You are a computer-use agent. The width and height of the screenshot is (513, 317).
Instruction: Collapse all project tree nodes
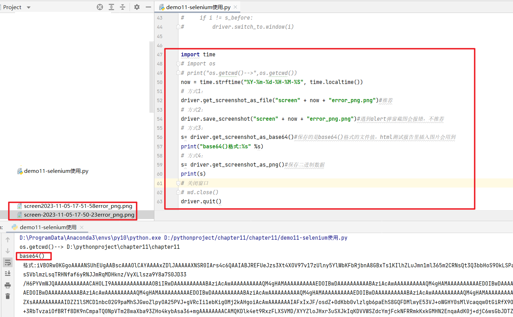click(123, 7)
